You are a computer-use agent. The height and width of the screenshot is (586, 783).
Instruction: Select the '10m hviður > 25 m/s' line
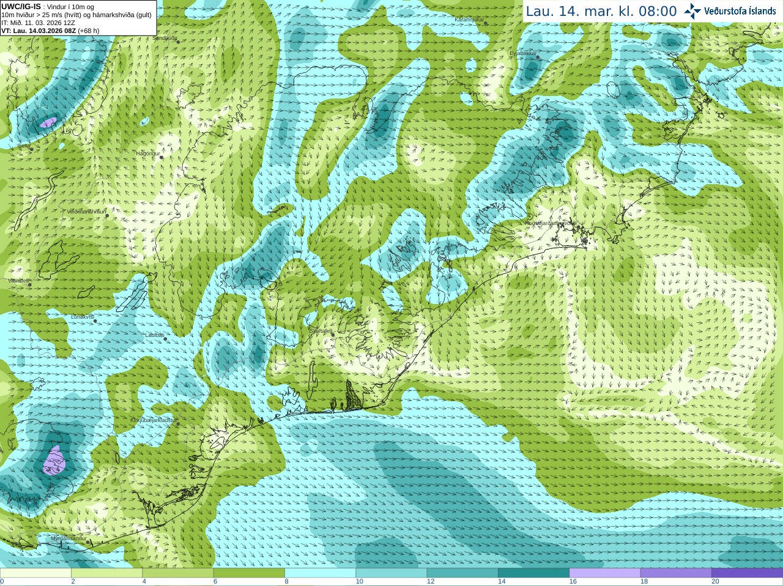pyautogui.click(x=76, y=15)
